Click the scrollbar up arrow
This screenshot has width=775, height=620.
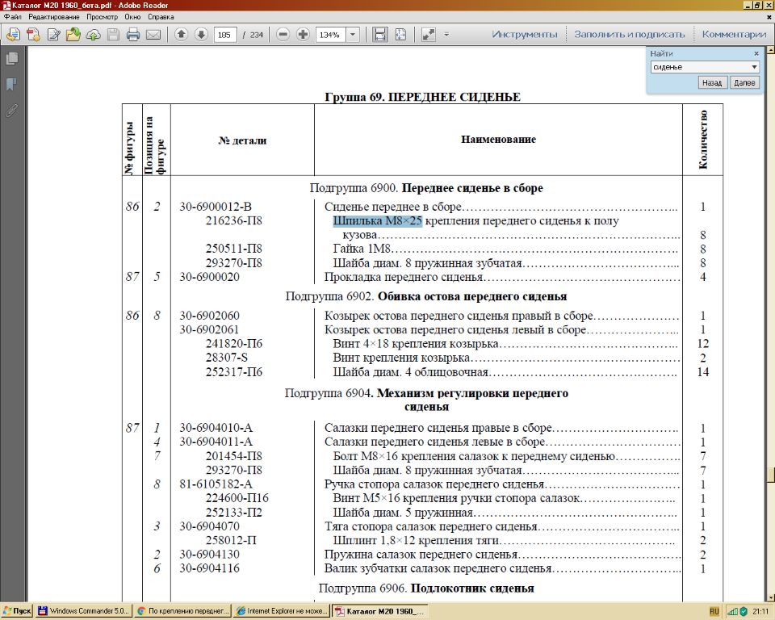[x=770, y=50]
